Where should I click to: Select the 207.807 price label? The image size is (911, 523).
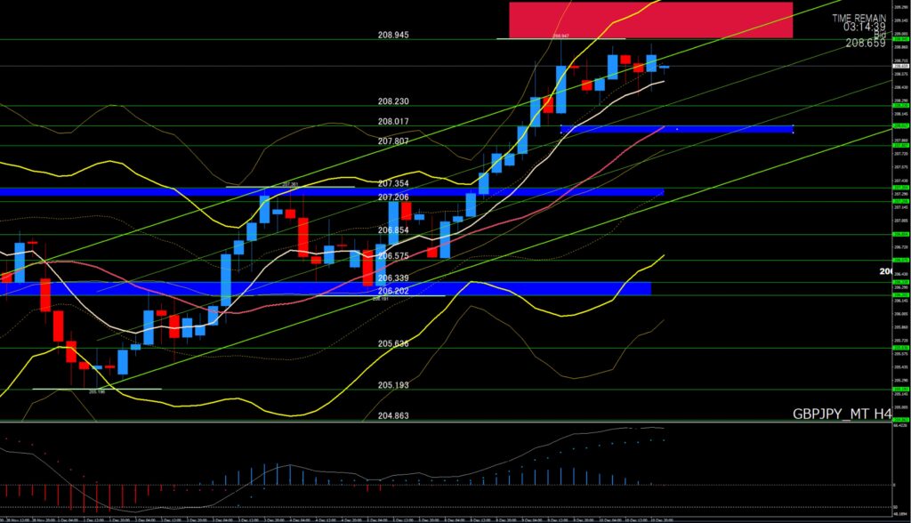(x=393, y=141)
